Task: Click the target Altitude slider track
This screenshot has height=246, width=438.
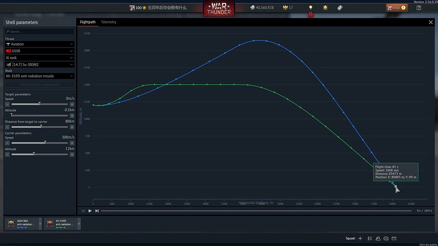Action: 39,116
